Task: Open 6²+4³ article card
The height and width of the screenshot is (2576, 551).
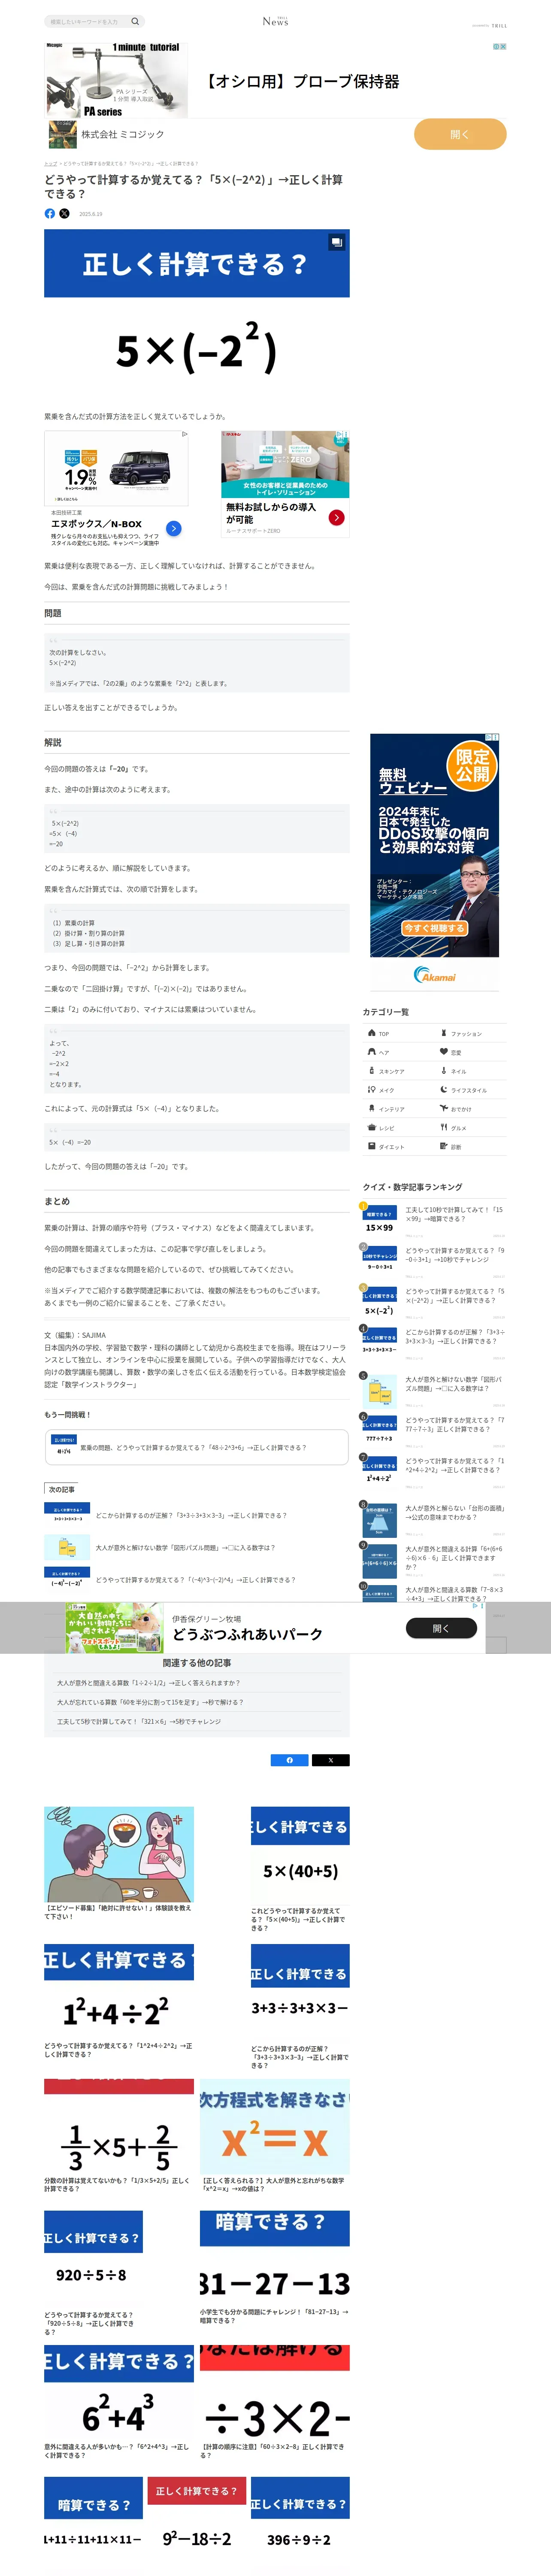Action: pos(119,2403)
